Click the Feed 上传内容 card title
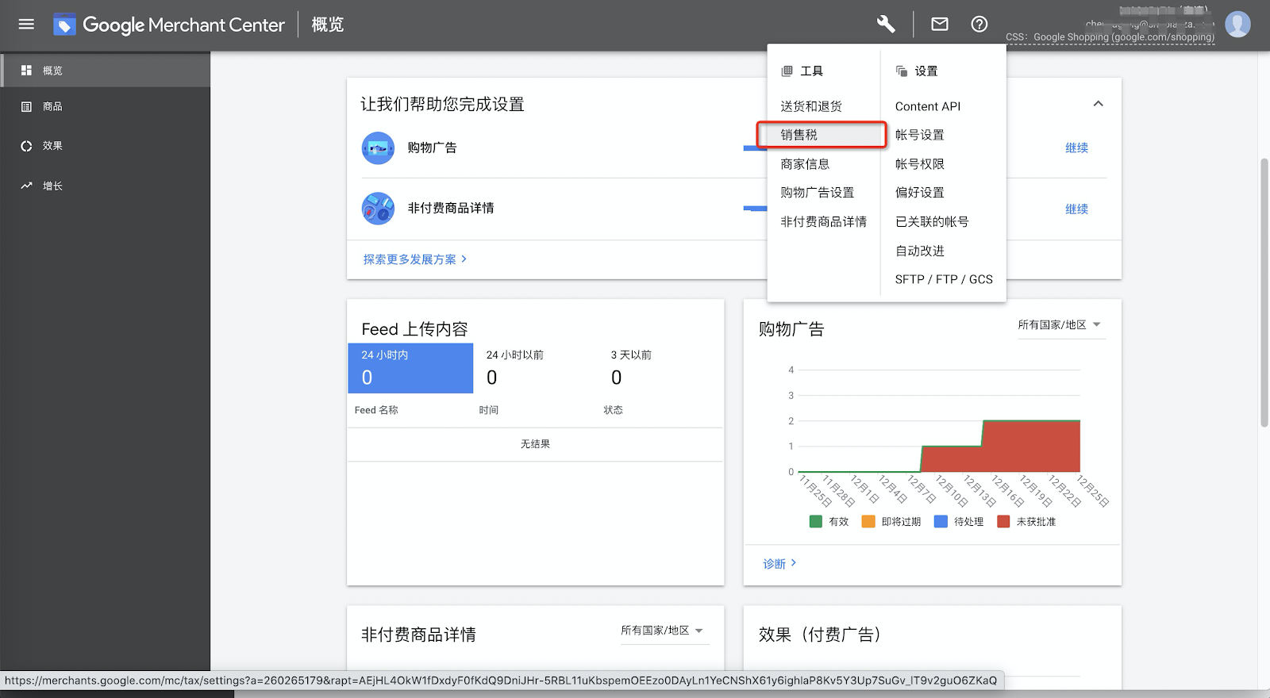Screen dimensions: 1270x698 click(x=414, y=329)
